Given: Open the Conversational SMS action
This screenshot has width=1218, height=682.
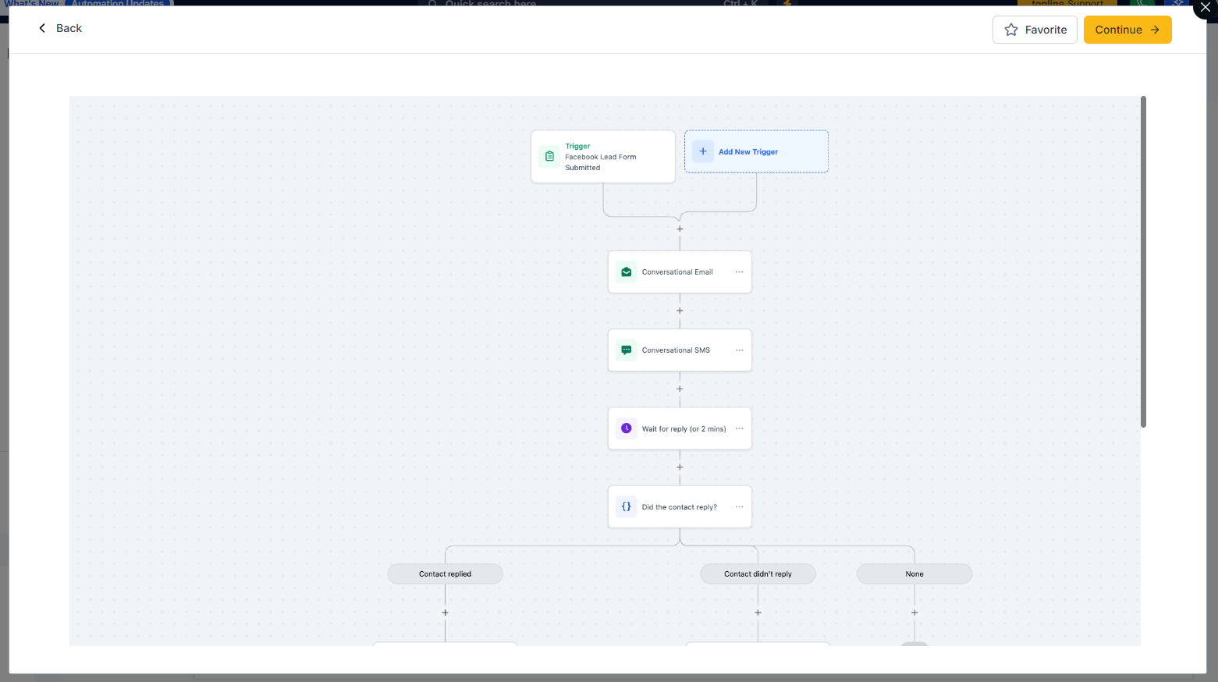Looking at the screenshot, I should click(x=680, y=350).
